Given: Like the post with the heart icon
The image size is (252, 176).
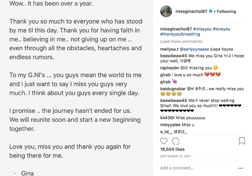Looking at the screenshot, I should pyautogui.click(x=164, y=141).
